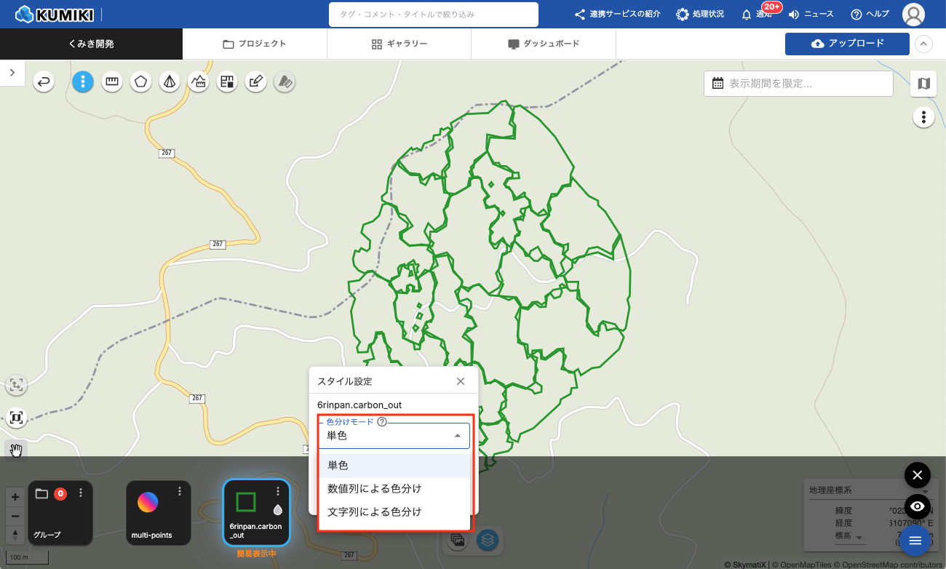946x569 pixels.
Task: Choose 数値列による色分け from the list
Action: coord(374,488)
